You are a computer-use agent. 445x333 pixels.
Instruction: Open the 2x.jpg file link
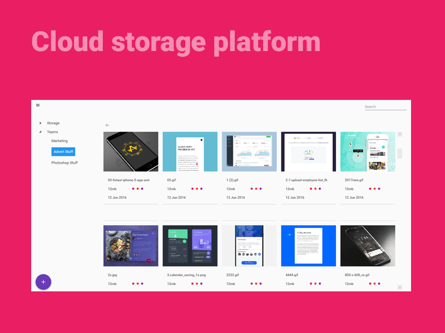(111, 274)
